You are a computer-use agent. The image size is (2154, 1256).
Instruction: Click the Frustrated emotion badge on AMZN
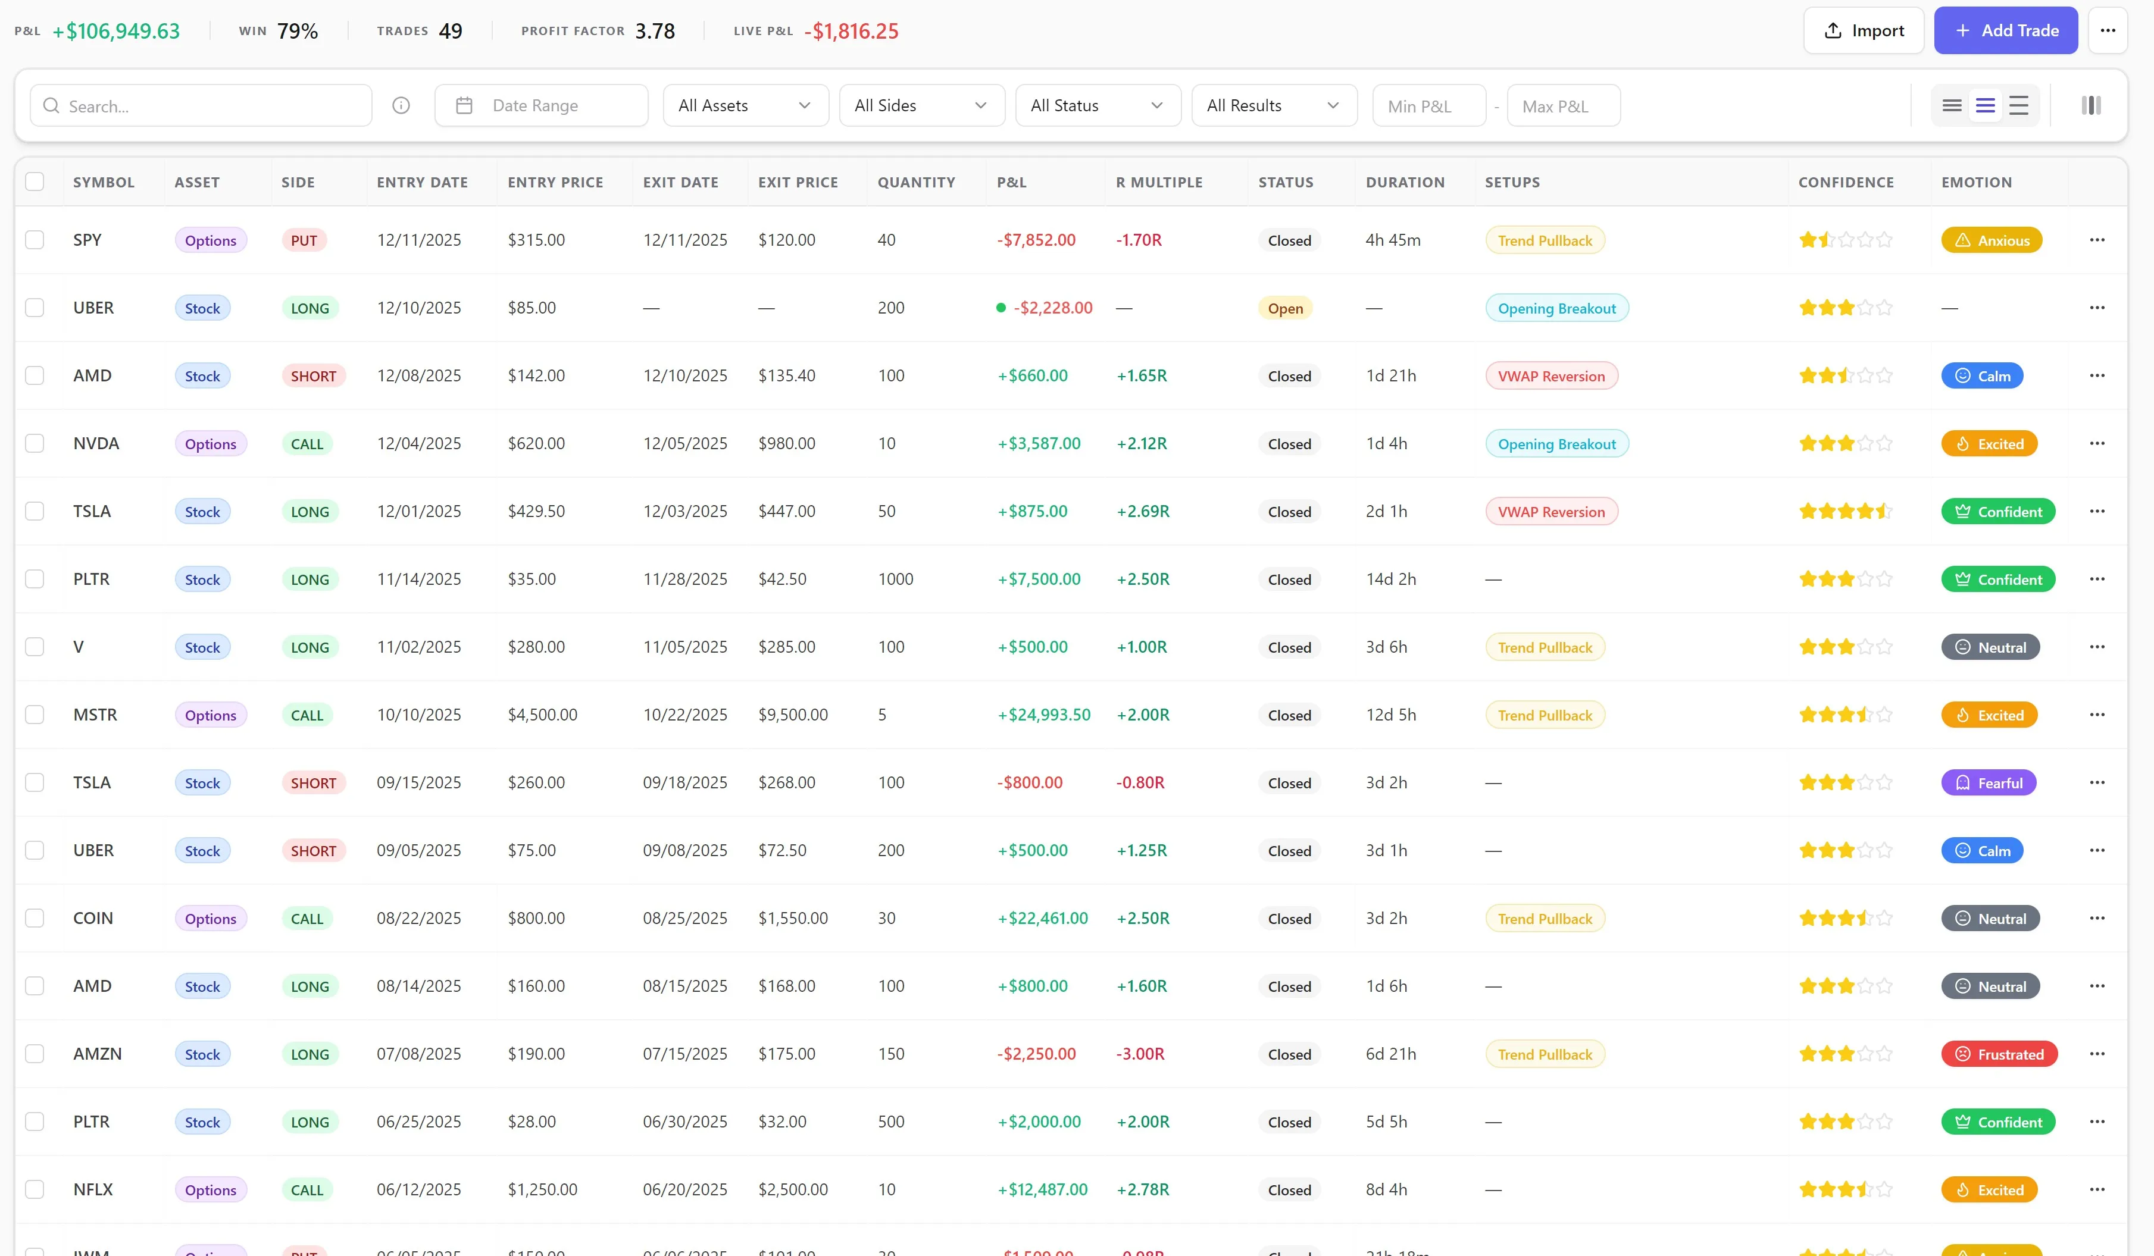(x=1999, y=1054)
